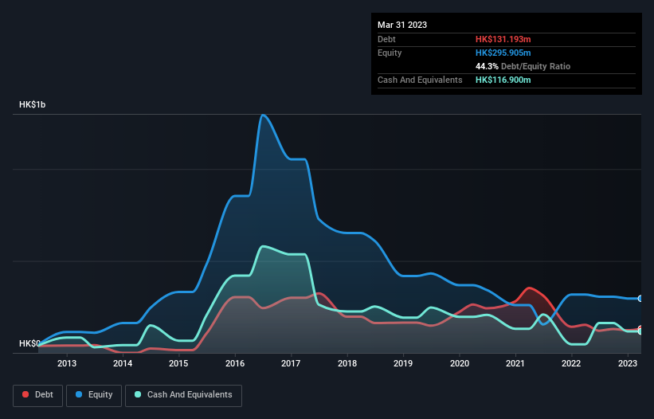Click the Debt value HK$131.193m in tooltip
654x419 pixels.
click(503, 39)
